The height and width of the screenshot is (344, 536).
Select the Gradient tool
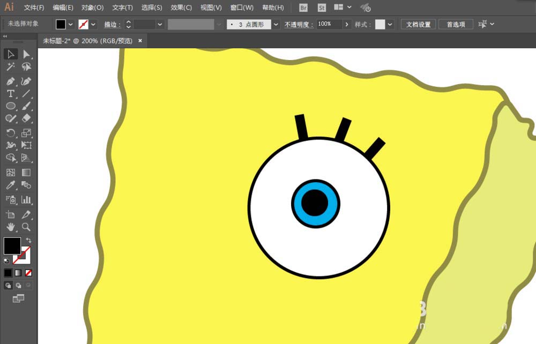[26, 173]
